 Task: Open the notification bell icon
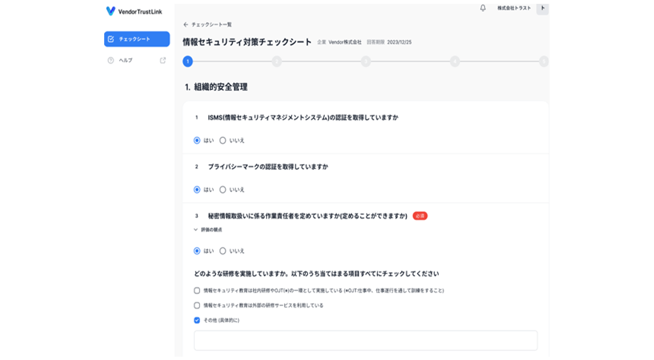(483, 9)
